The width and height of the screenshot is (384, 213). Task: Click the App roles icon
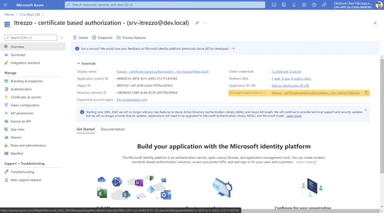pyautogui.click(x=6, y=130)
